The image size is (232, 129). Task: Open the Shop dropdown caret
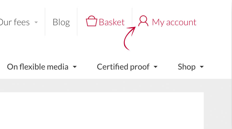(202, 67)
